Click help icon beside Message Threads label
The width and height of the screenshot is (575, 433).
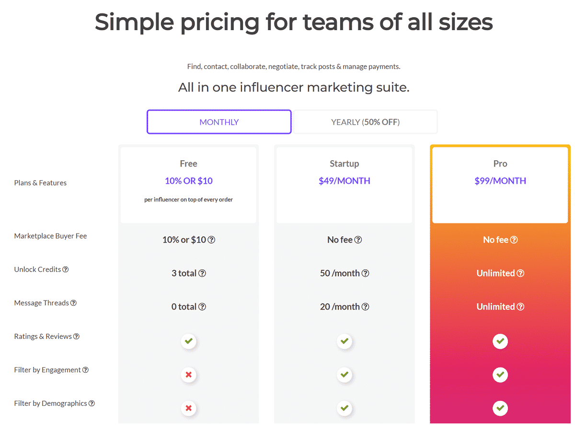(73, 303)
